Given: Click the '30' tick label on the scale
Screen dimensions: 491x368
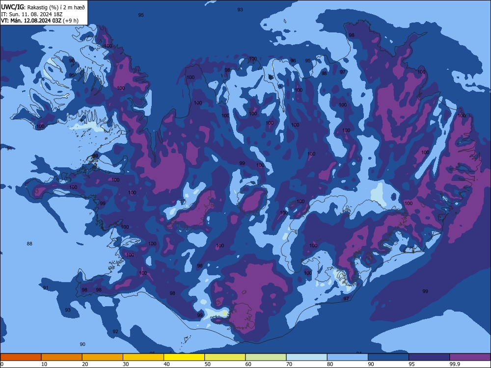Looking at the screenshot, I should point(126,364).
